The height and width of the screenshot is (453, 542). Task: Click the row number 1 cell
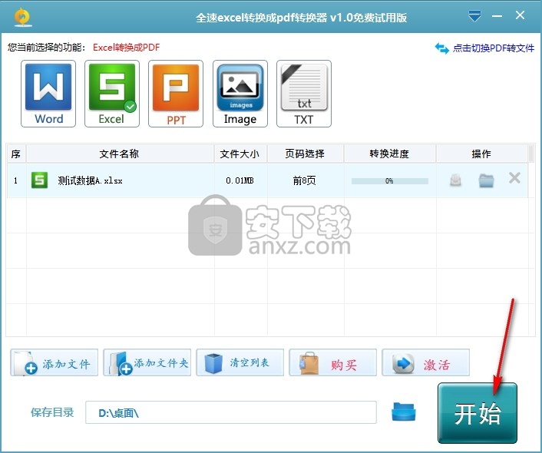point(16,180)
